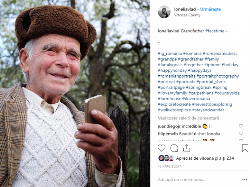
Task: Like filipemelb's comment with small heart
Action: click(241, 133)
